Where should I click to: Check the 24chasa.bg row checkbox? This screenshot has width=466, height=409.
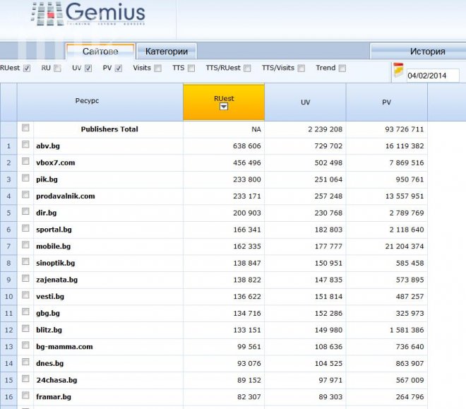tap(25, 379)
